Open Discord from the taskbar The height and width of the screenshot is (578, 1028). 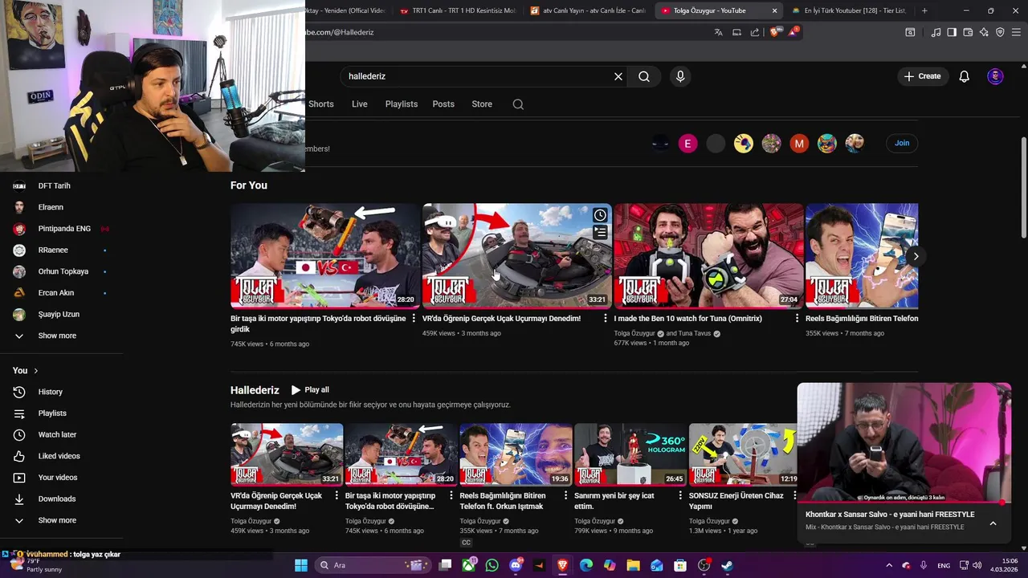[x=516, y=565]
